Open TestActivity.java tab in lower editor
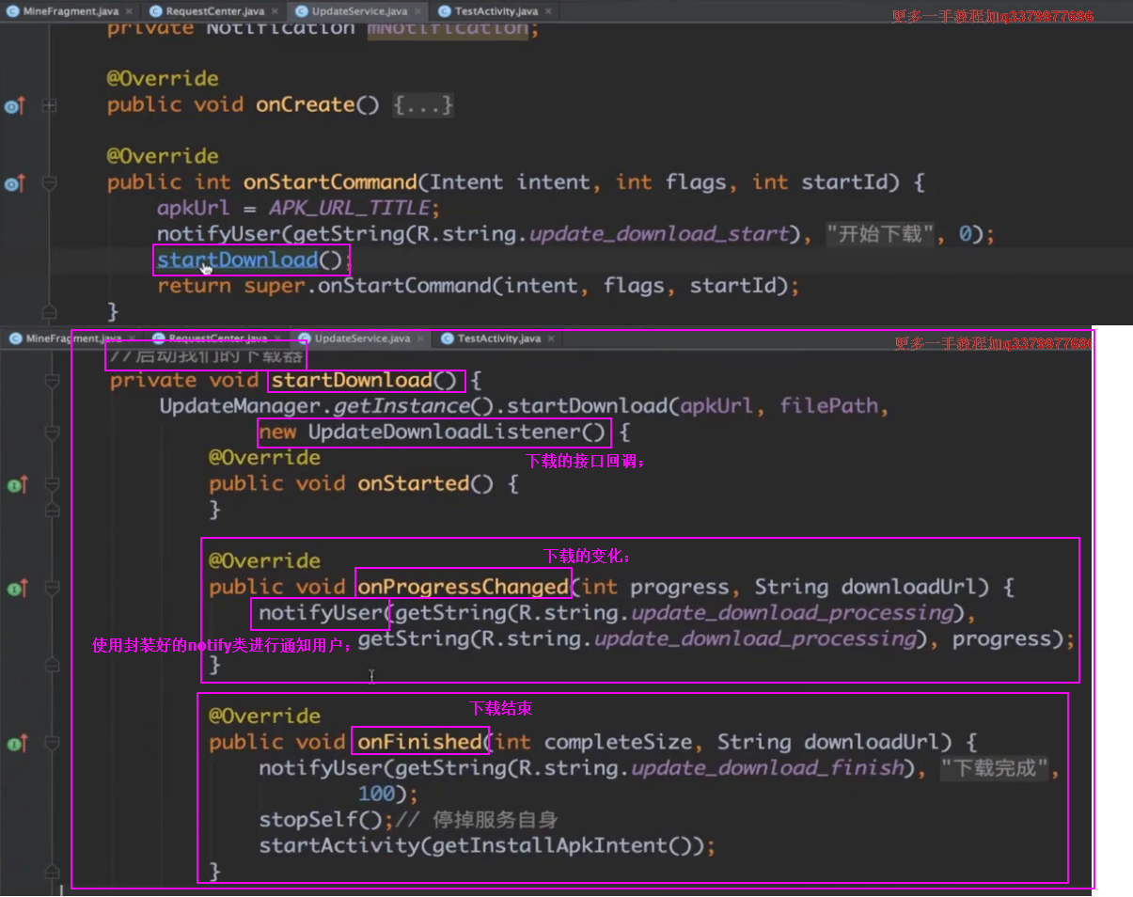The height and width of the screenshot is (897, 1133). pyautogui.click(x=497, y=338)
